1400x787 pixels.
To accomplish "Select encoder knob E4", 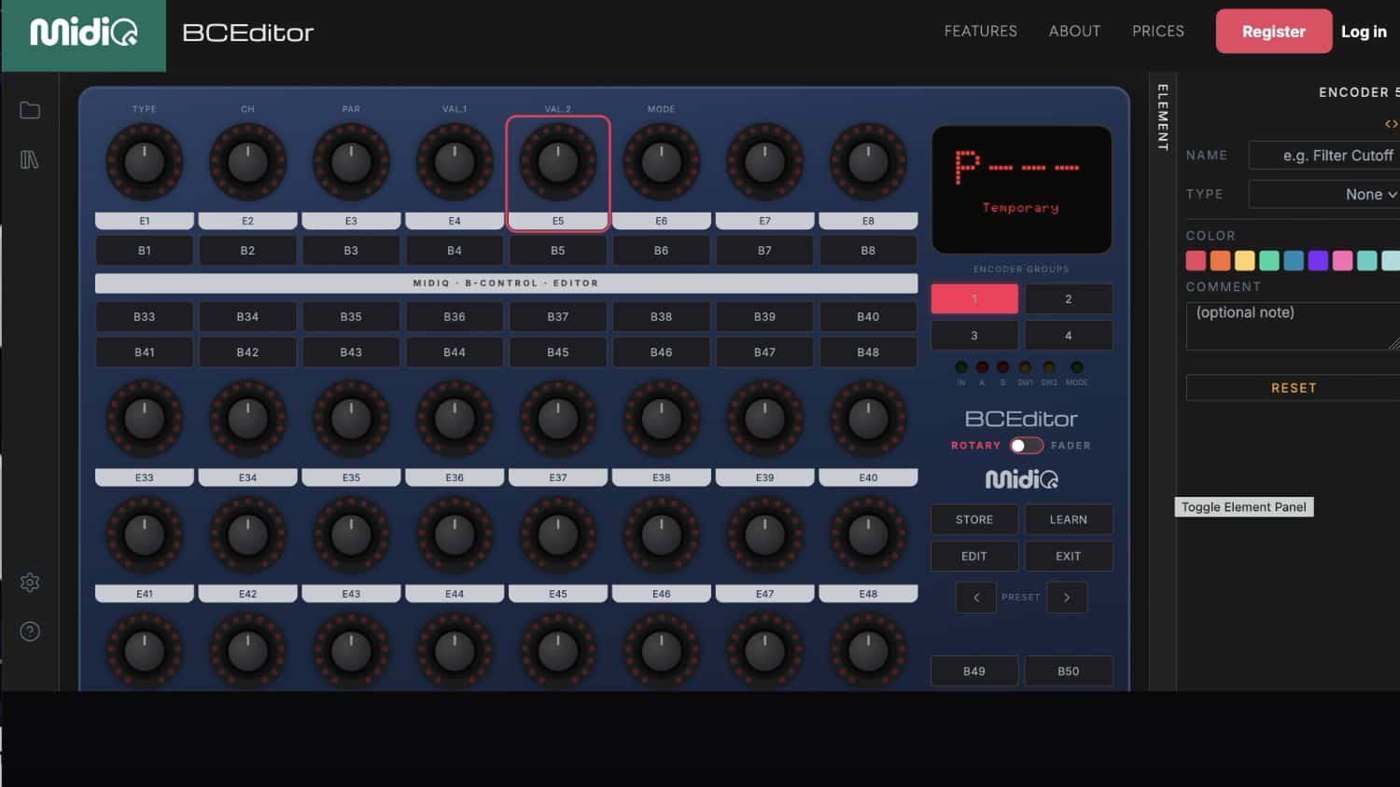I will pyautogui.click(x=455, y=162).
